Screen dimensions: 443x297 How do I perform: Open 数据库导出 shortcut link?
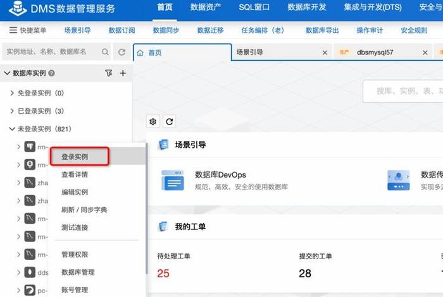[x=322, y=30]
